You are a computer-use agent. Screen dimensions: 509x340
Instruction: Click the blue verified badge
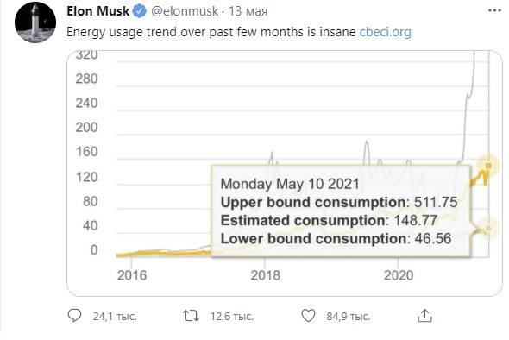coord(140,11)
